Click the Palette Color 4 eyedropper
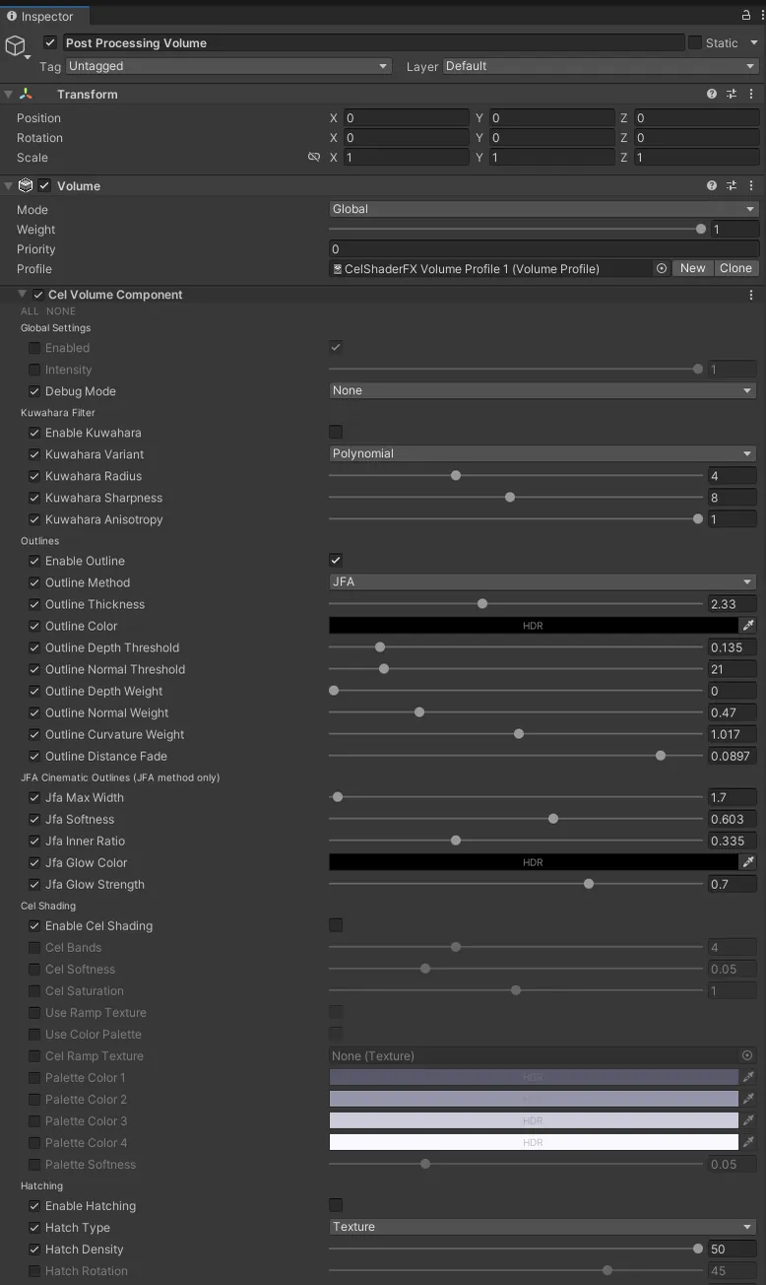 click(x=748, y=1143)
